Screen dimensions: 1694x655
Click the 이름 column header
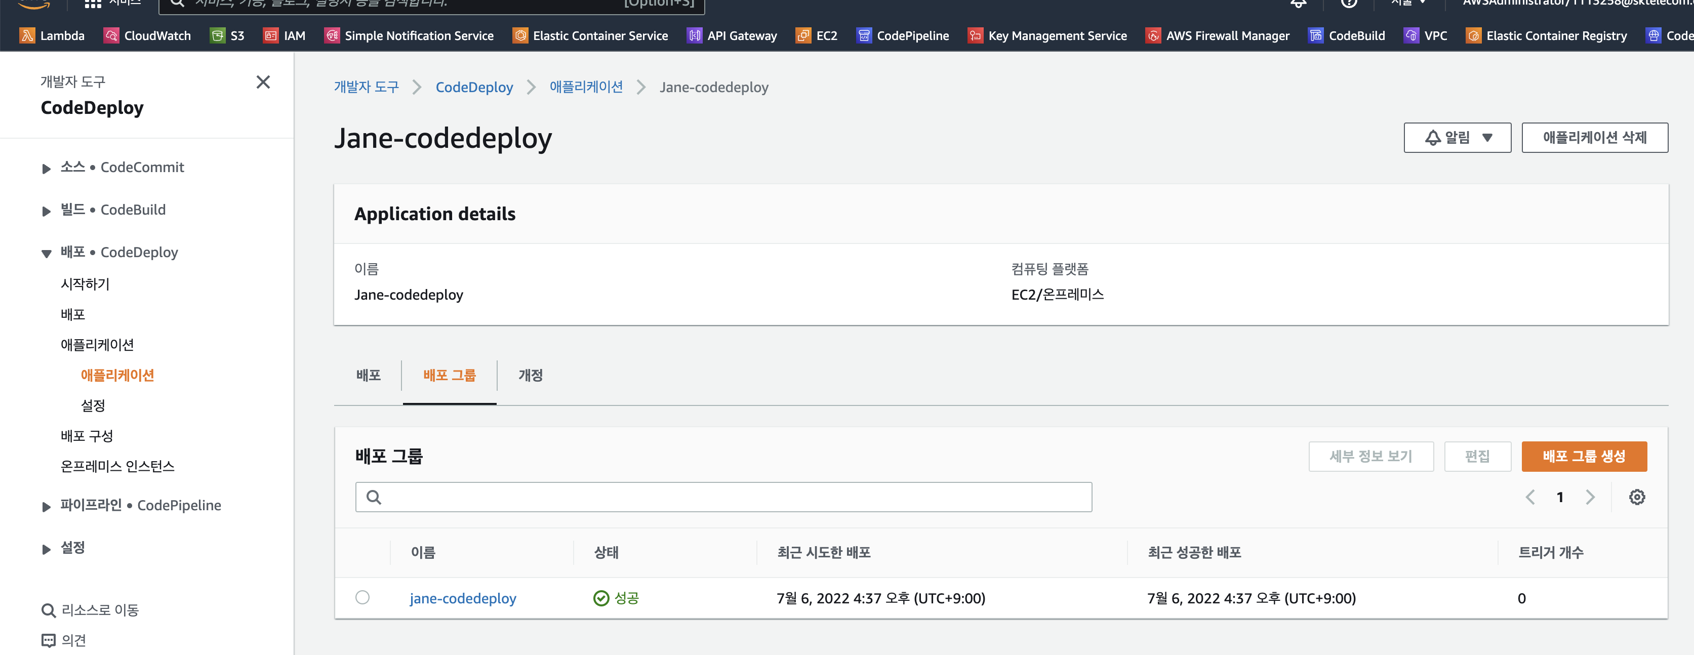click(x=423, y=552)
